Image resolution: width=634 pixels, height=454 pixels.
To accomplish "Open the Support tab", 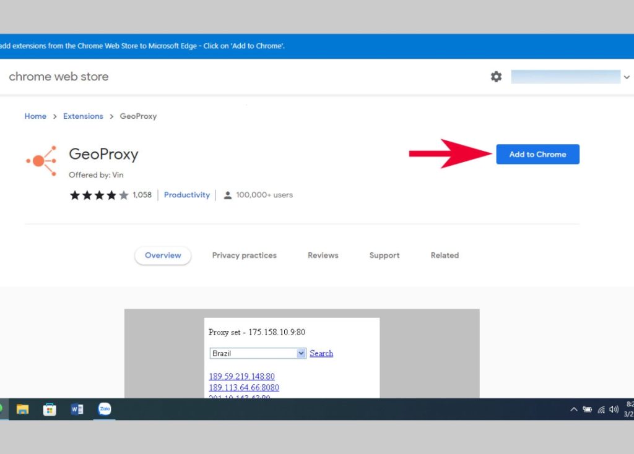I will (384, 255).
